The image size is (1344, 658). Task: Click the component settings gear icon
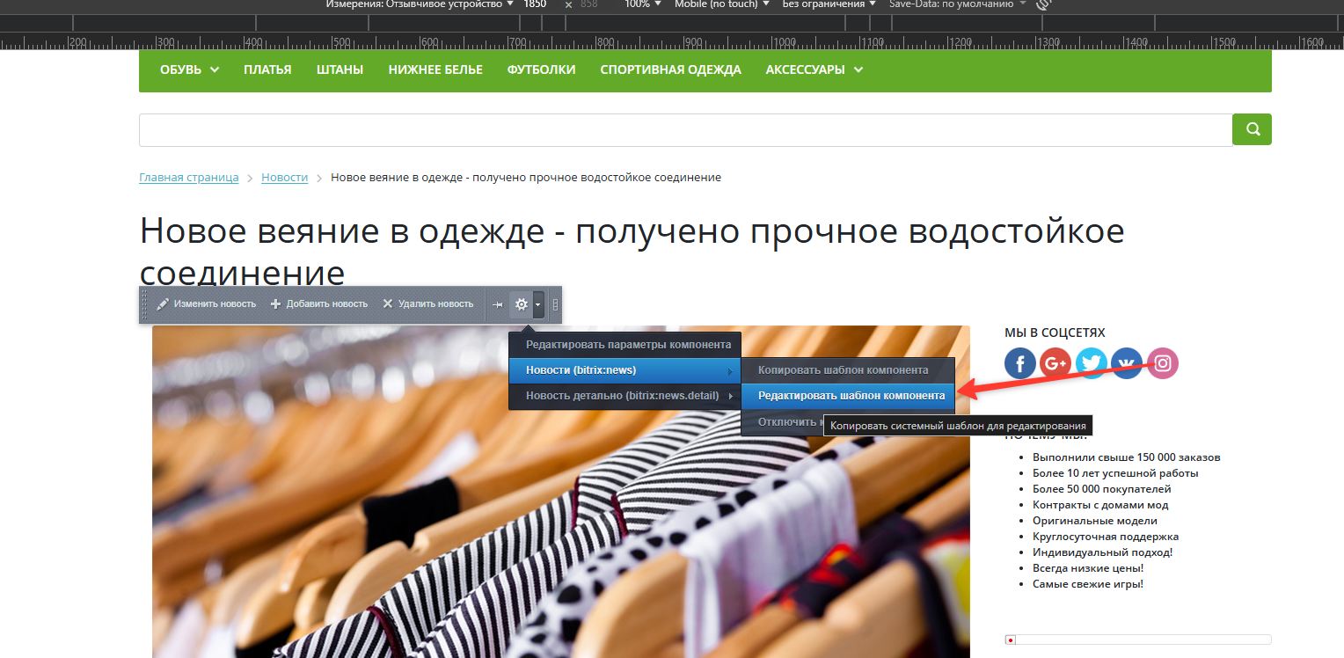click(x=522, y=304)
